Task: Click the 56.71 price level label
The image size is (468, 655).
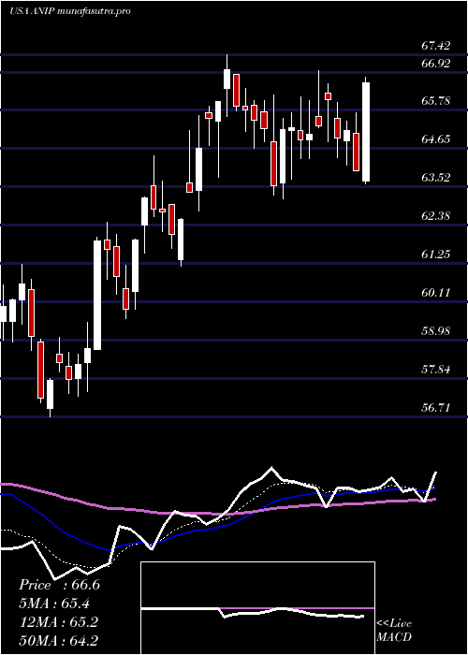Action: click(x=436, y=407)
